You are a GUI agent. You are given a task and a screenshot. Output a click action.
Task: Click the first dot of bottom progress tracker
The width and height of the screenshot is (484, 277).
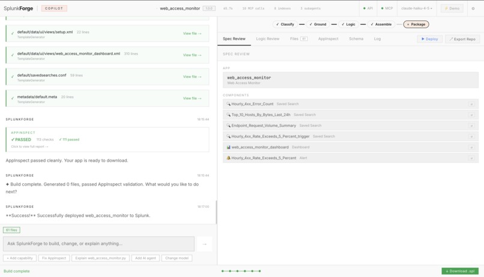coord(223,271)
